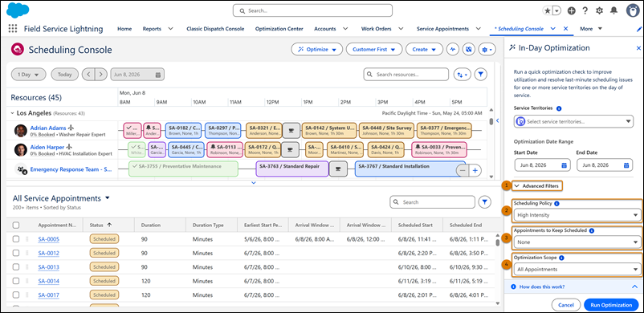The image size is (644, 313).
Task: Check the box for SA-0013
Action: (15, 267)
